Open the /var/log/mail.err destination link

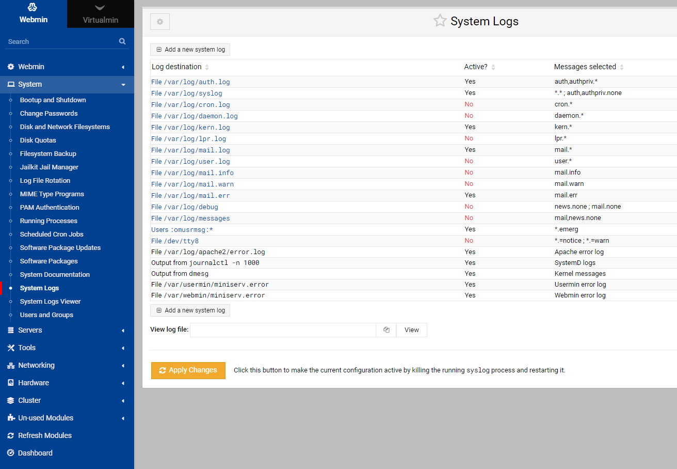coord(190,195)
